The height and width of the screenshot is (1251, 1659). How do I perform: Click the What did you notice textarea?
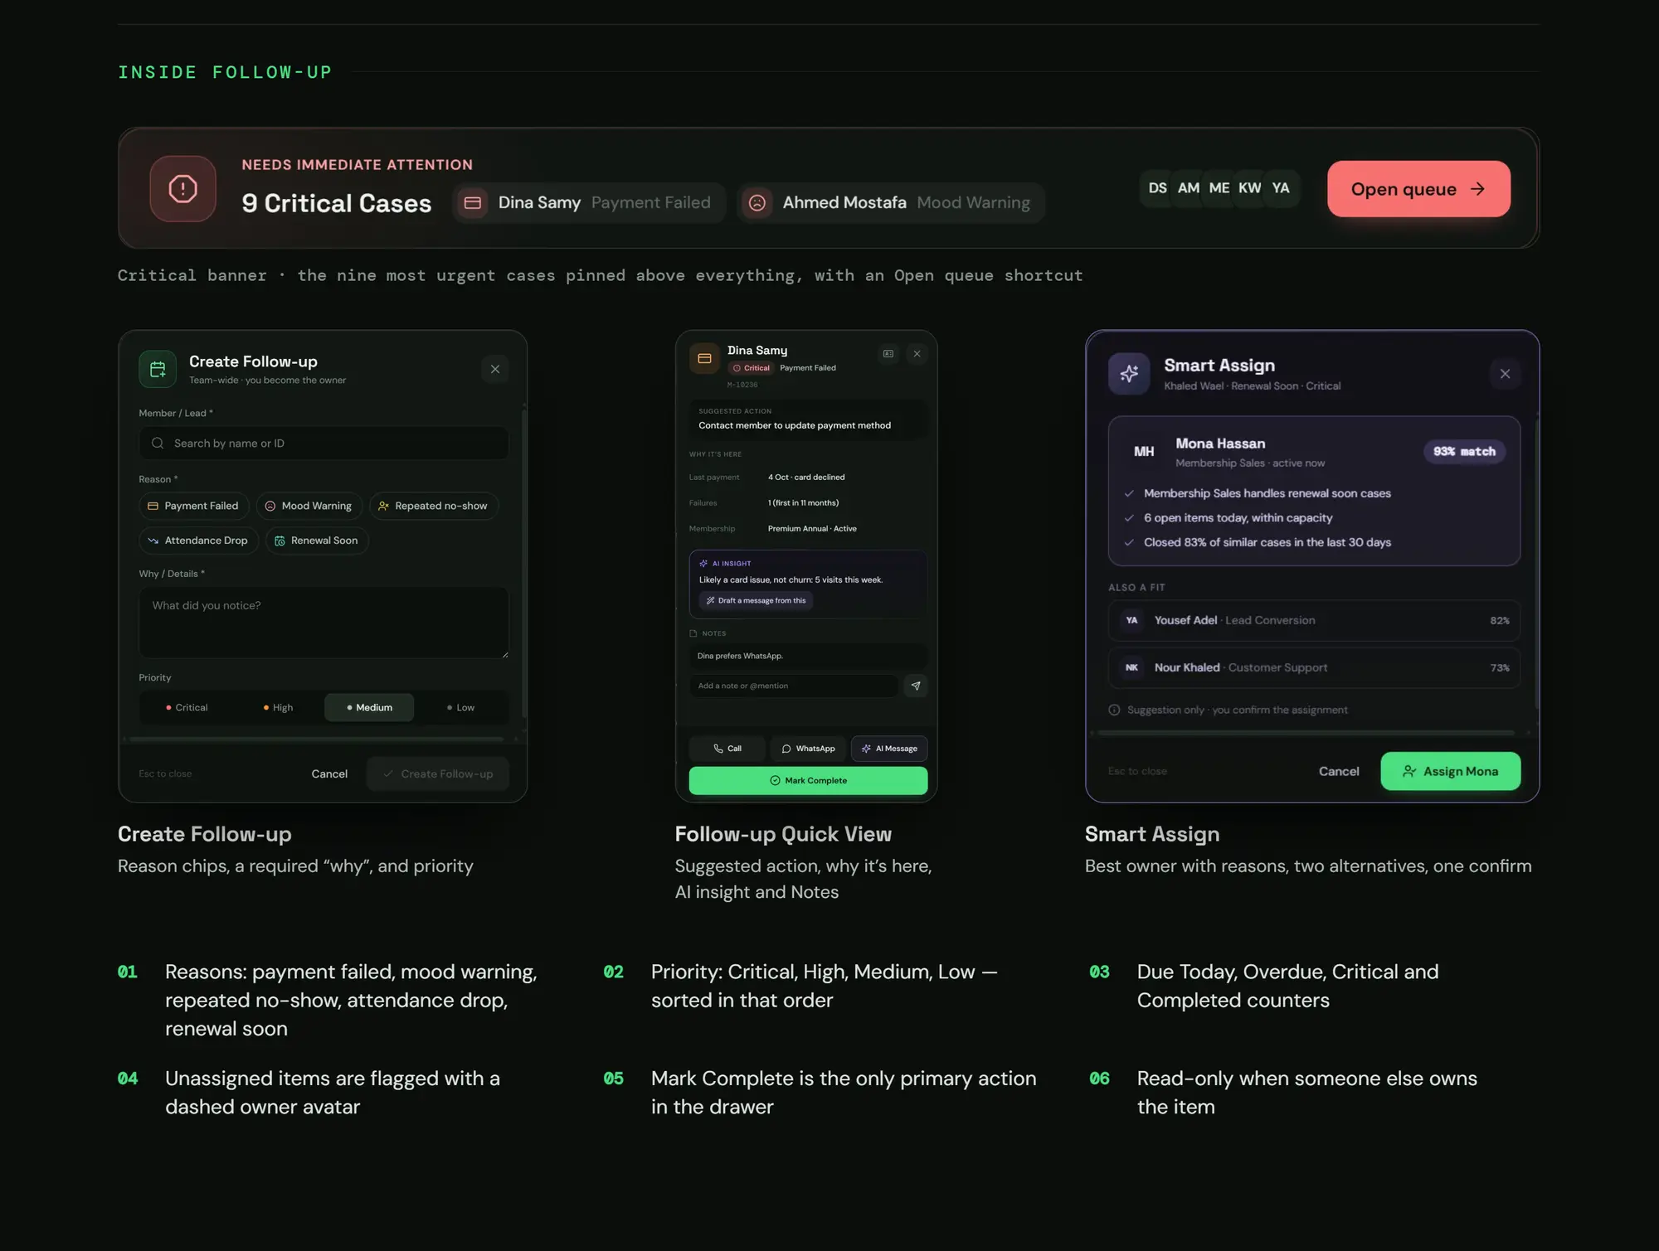point(324,623)
